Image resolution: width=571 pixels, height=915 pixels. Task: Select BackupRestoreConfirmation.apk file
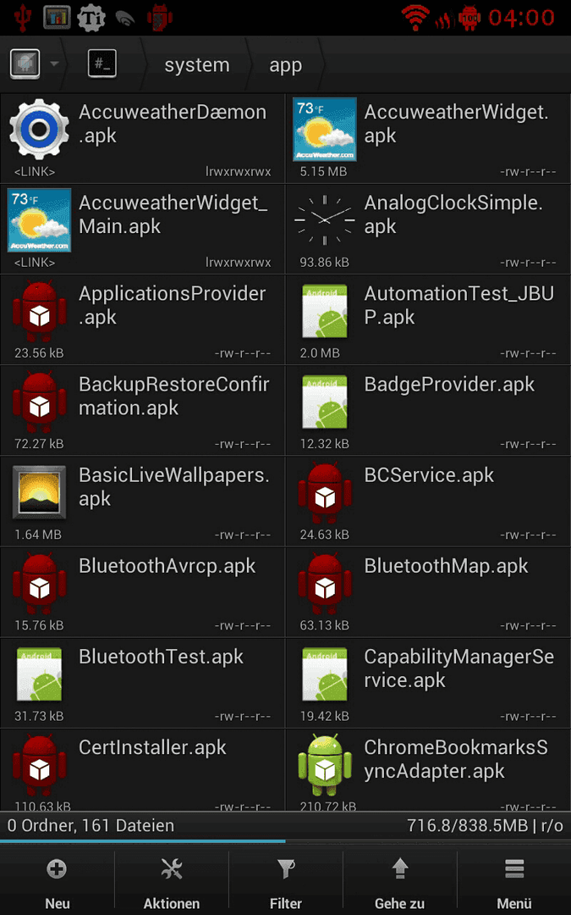[142, 410]
